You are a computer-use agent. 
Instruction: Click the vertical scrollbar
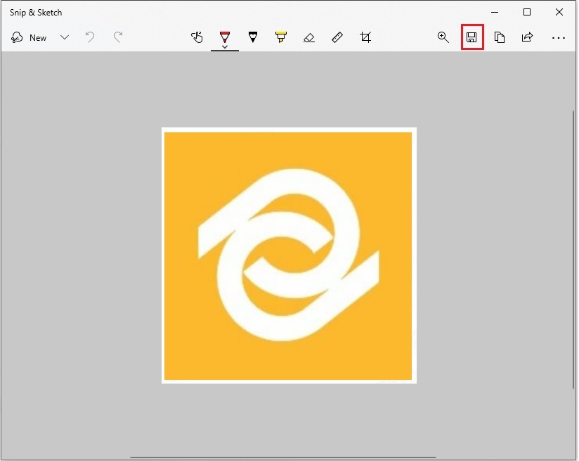coord(573,250)
